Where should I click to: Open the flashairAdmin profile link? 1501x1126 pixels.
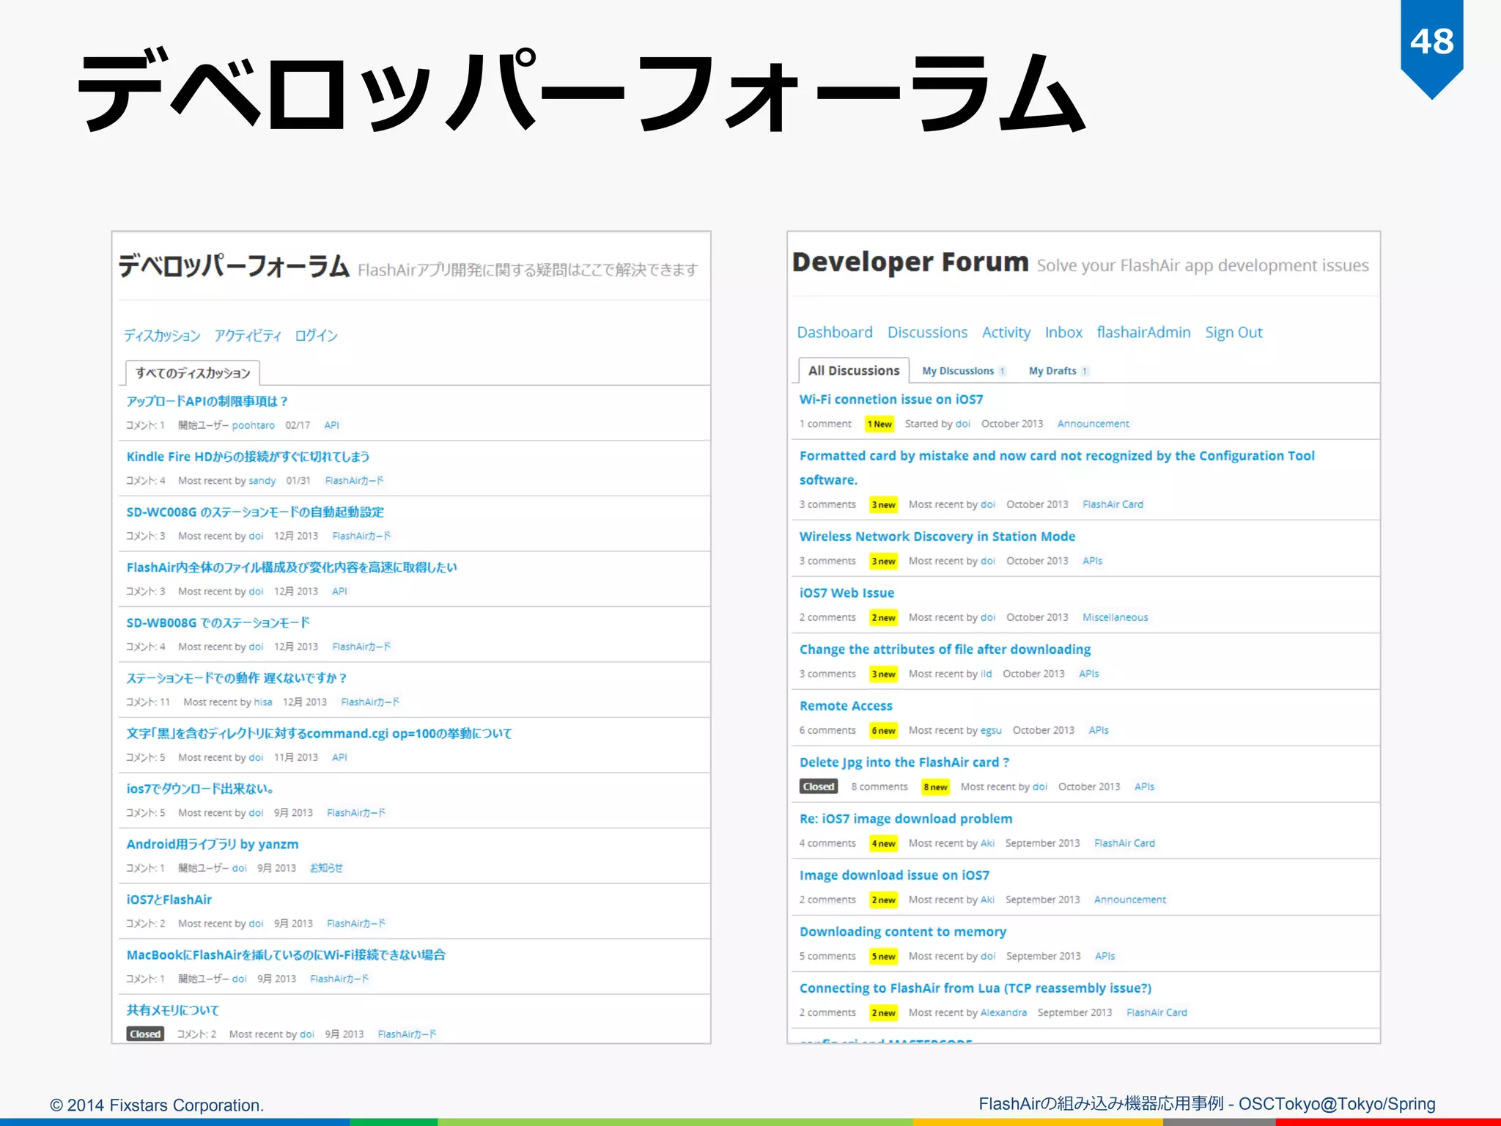click(x=1143, y=332)
